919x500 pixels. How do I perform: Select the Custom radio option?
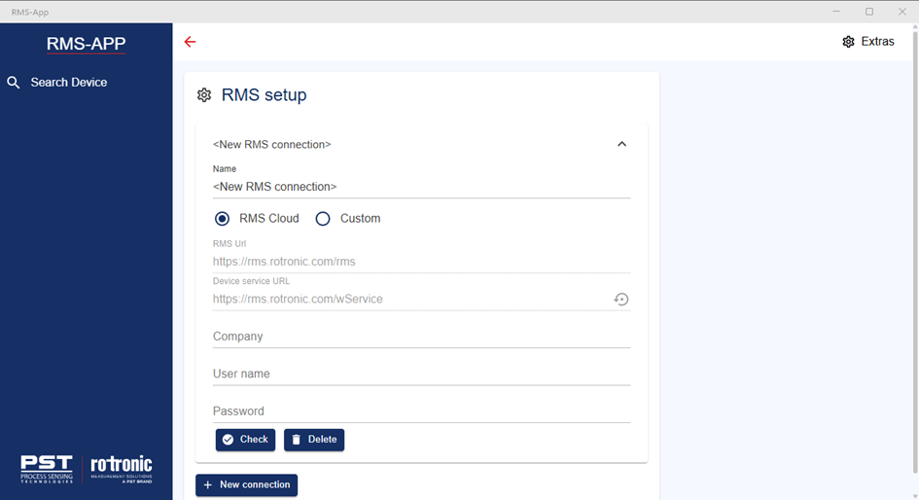point(323,219)
